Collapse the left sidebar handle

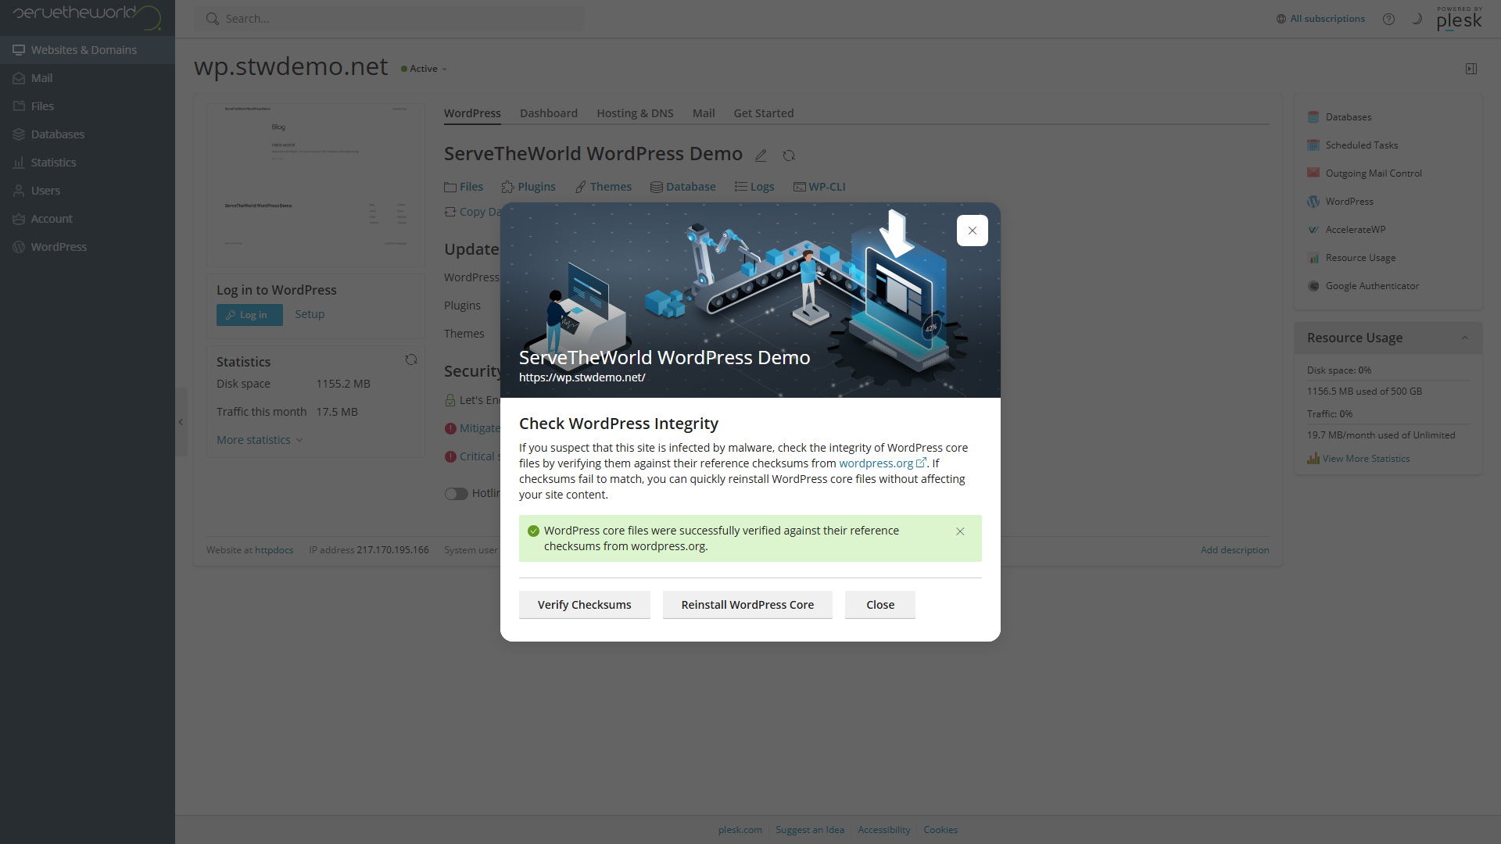[181, 422]
